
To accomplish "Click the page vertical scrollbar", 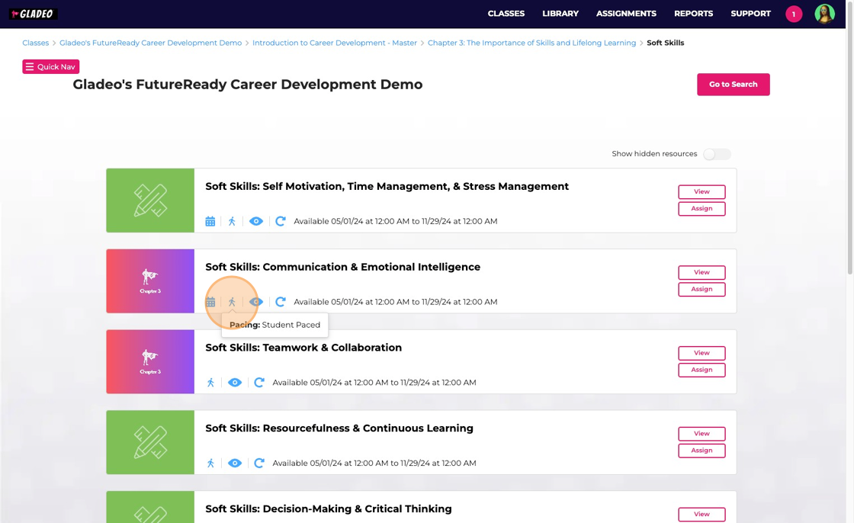I will click(849, 137).
